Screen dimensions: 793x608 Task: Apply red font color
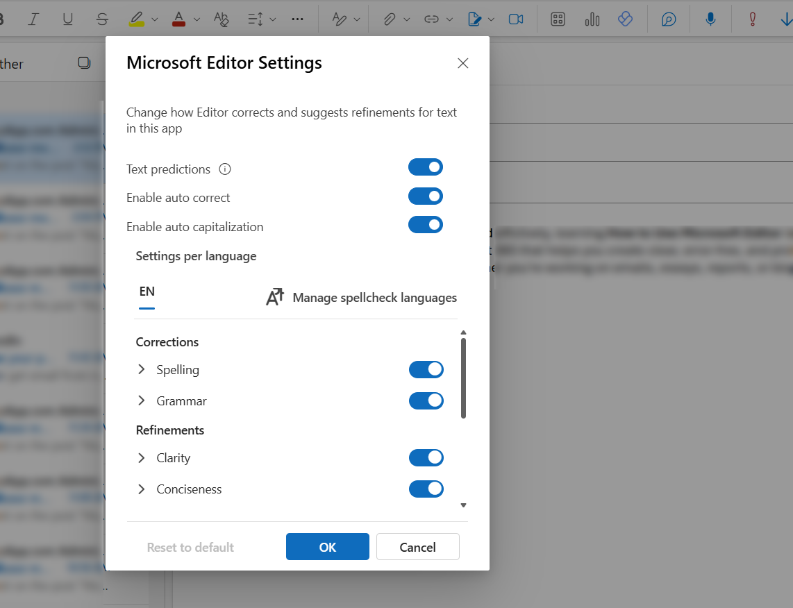click(178, 19)
